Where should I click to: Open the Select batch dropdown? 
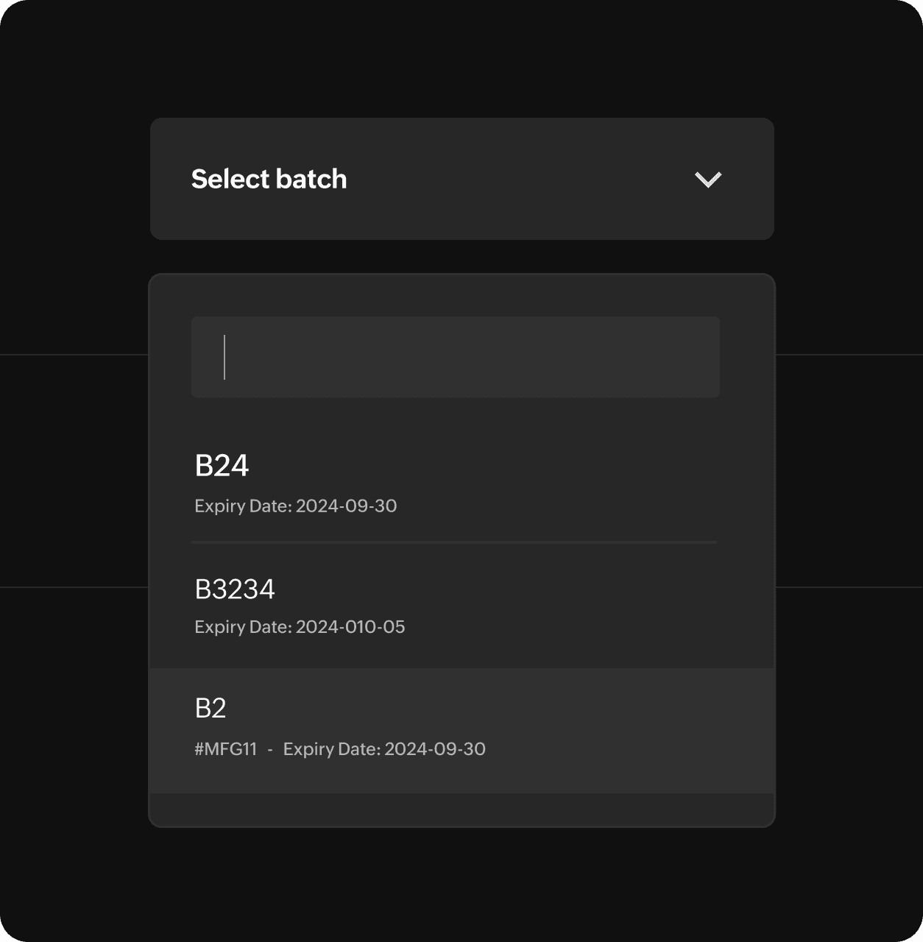[x=462, y=179]
